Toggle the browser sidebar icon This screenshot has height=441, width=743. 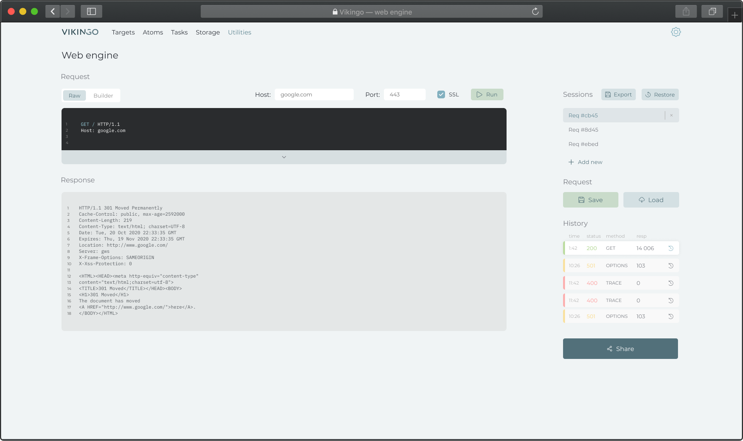click(x=91, y=12)
